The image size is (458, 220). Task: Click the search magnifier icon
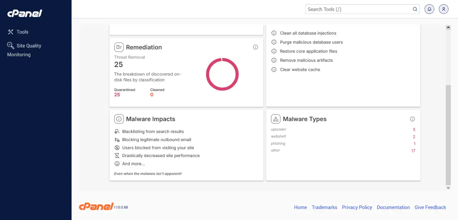point(415,9)
